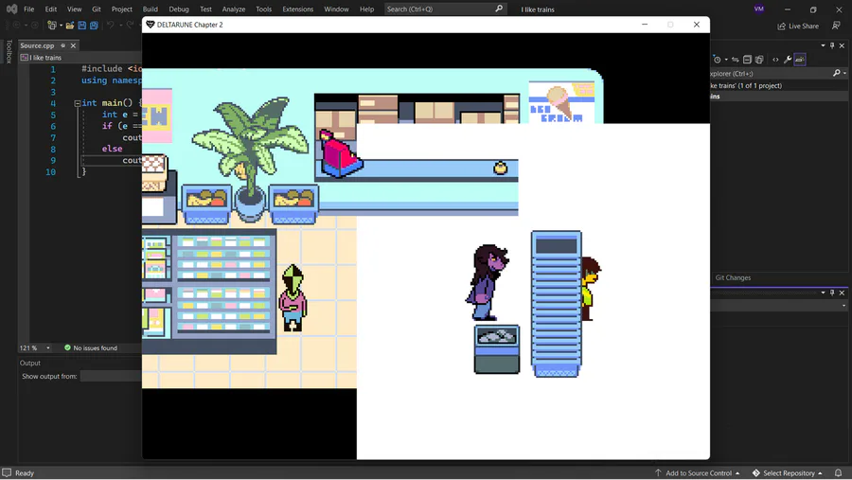
Task: Open the Extensions menu
Action: pos(298,9)
